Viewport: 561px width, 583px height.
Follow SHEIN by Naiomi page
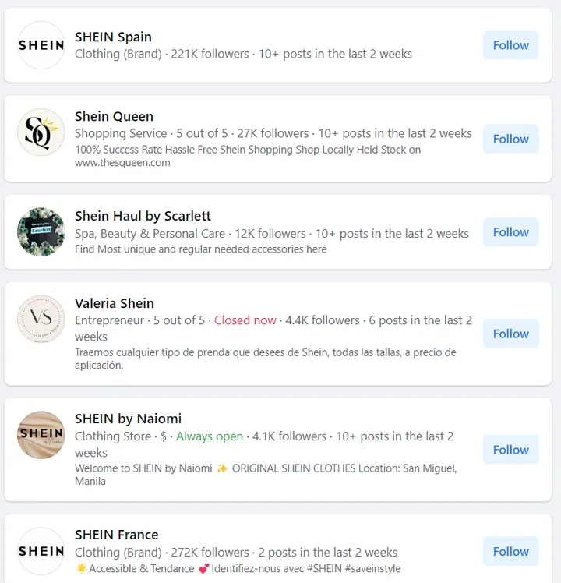pyautogui.click(x=510, y=450)
